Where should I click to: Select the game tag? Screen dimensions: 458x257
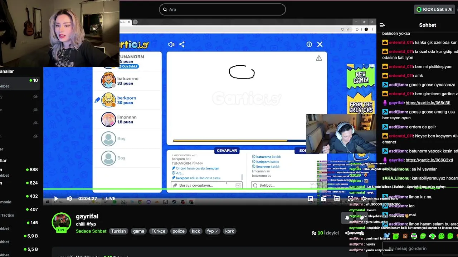coord(138,231)
